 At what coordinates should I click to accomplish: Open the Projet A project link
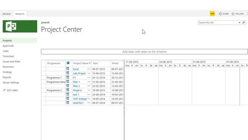click(77, 90)
